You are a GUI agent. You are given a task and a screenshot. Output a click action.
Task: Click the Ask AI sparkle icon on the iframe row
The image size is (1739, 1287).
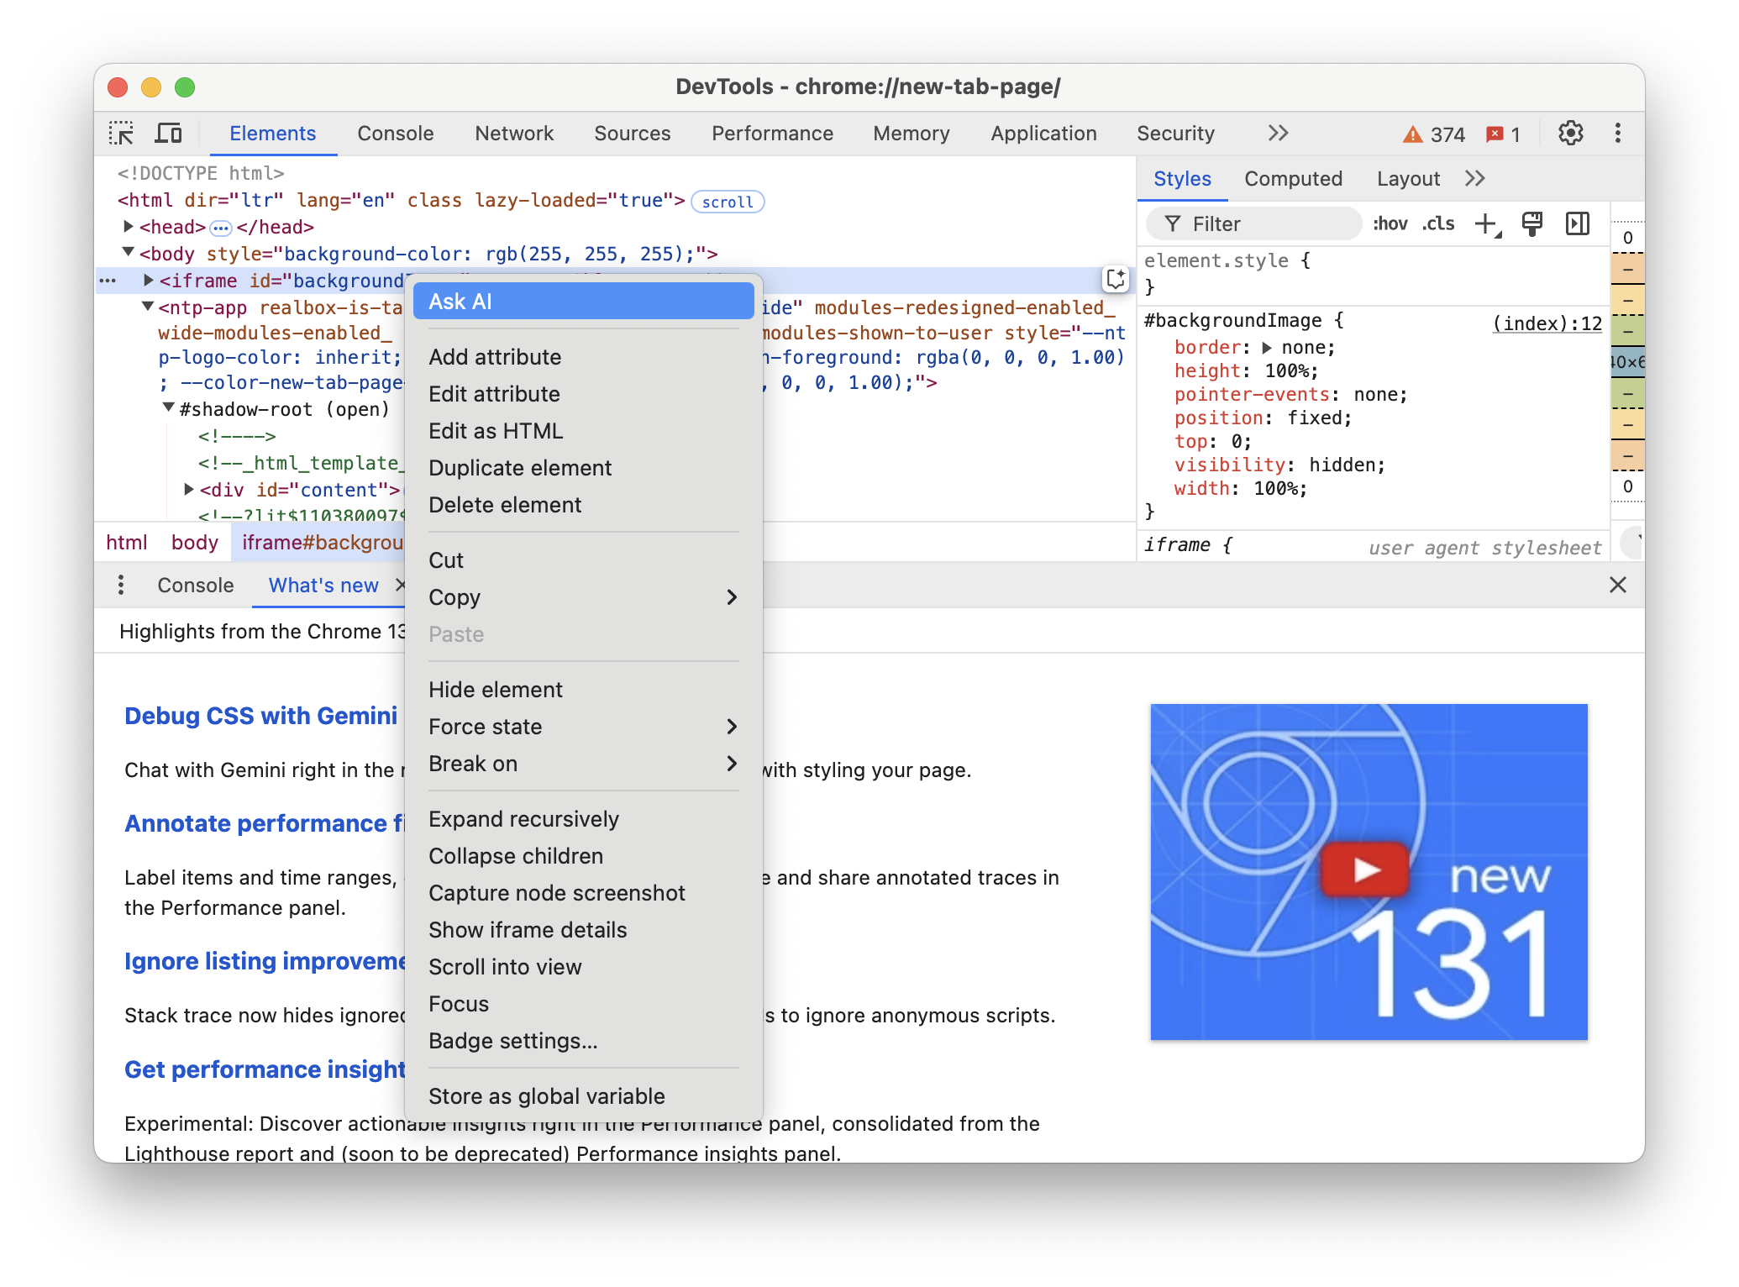(1116, 280)
